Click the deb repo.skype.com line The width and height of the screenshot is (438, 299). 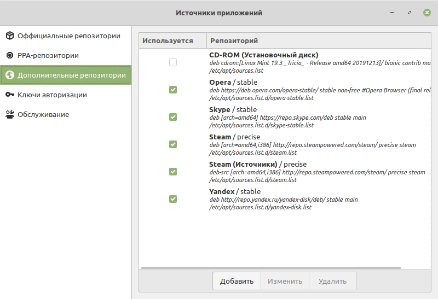tap(288, 118)
